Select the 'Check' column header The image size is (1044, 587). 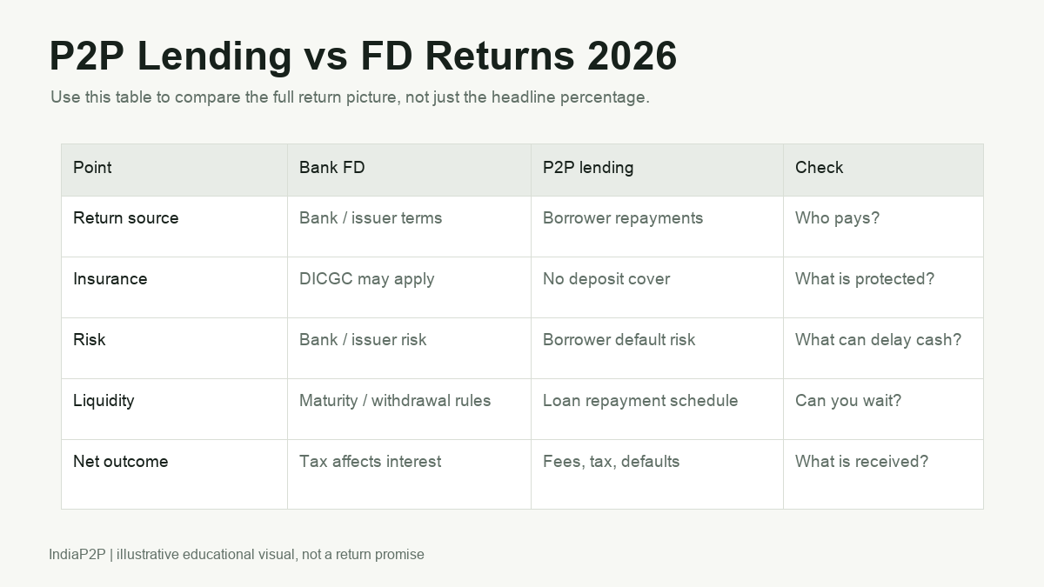tap(883, 170)
